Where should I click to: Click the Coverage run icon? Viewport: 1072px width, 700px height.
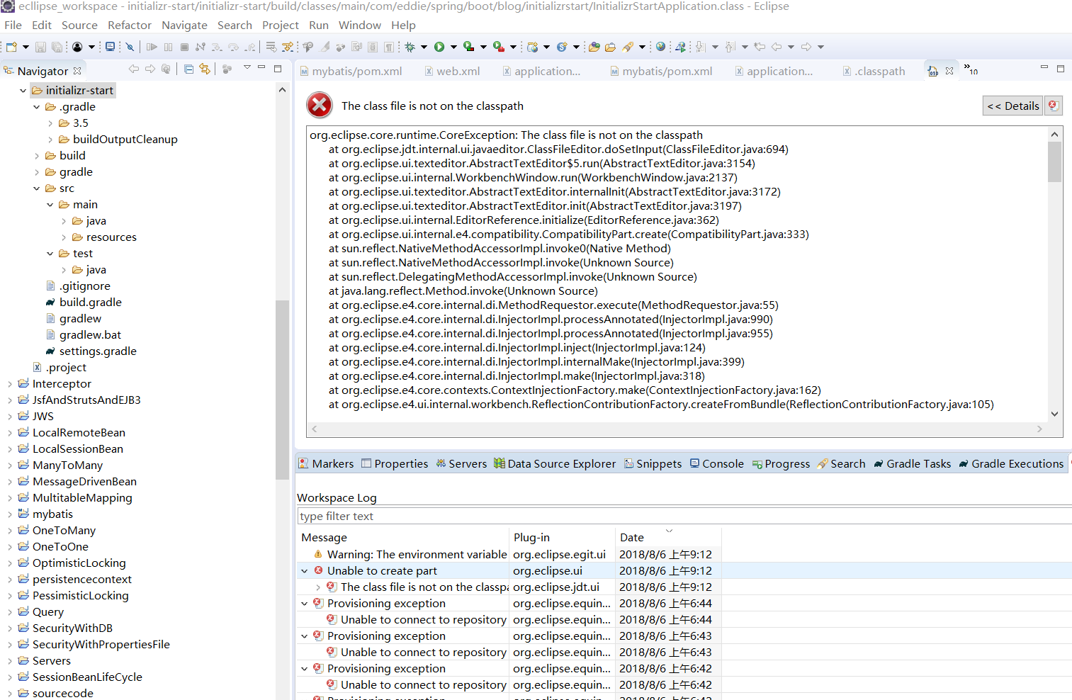click(x=469, y=47)
